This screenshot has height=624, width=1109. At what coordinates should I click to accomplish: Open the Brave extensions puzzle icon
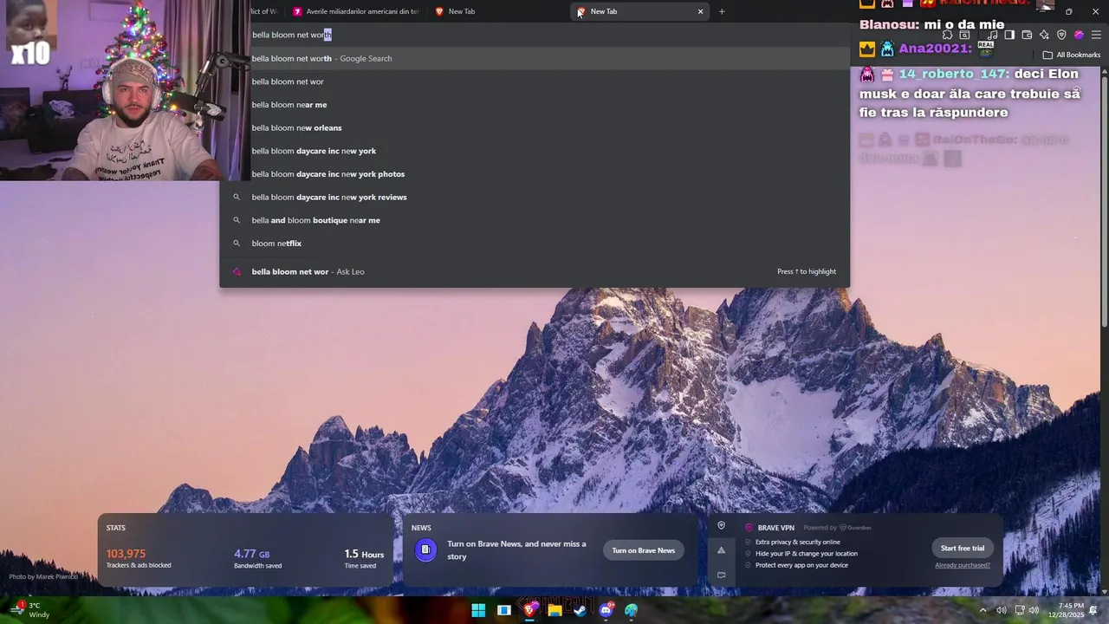[948, 35]
